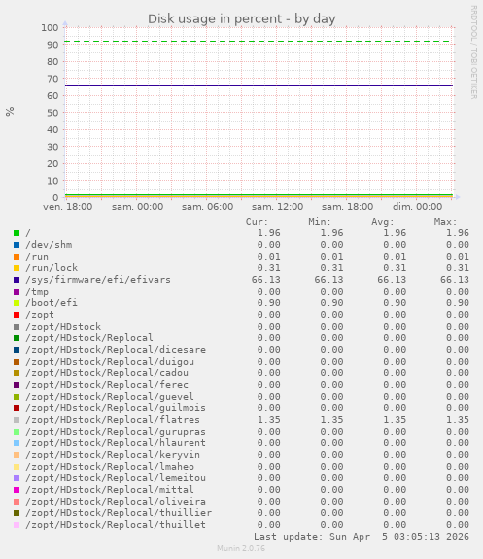Click the 1.35 current value for flatres

[x=269, y=420]
